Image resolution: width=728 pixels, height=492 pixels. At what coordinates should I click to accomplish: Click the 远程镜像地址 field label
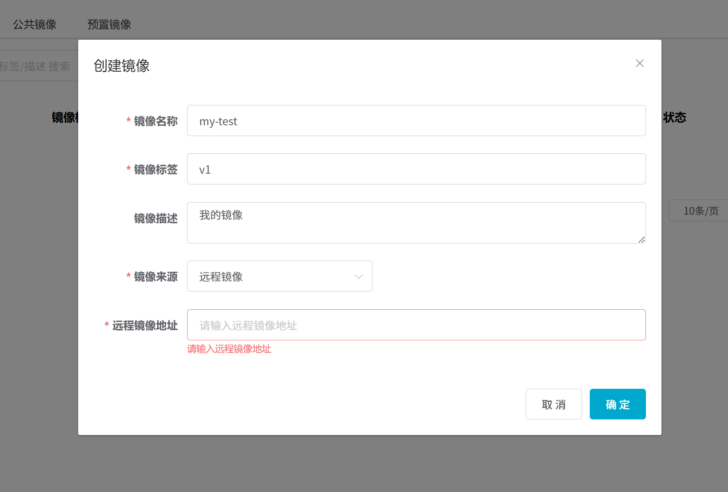[145, 326]
